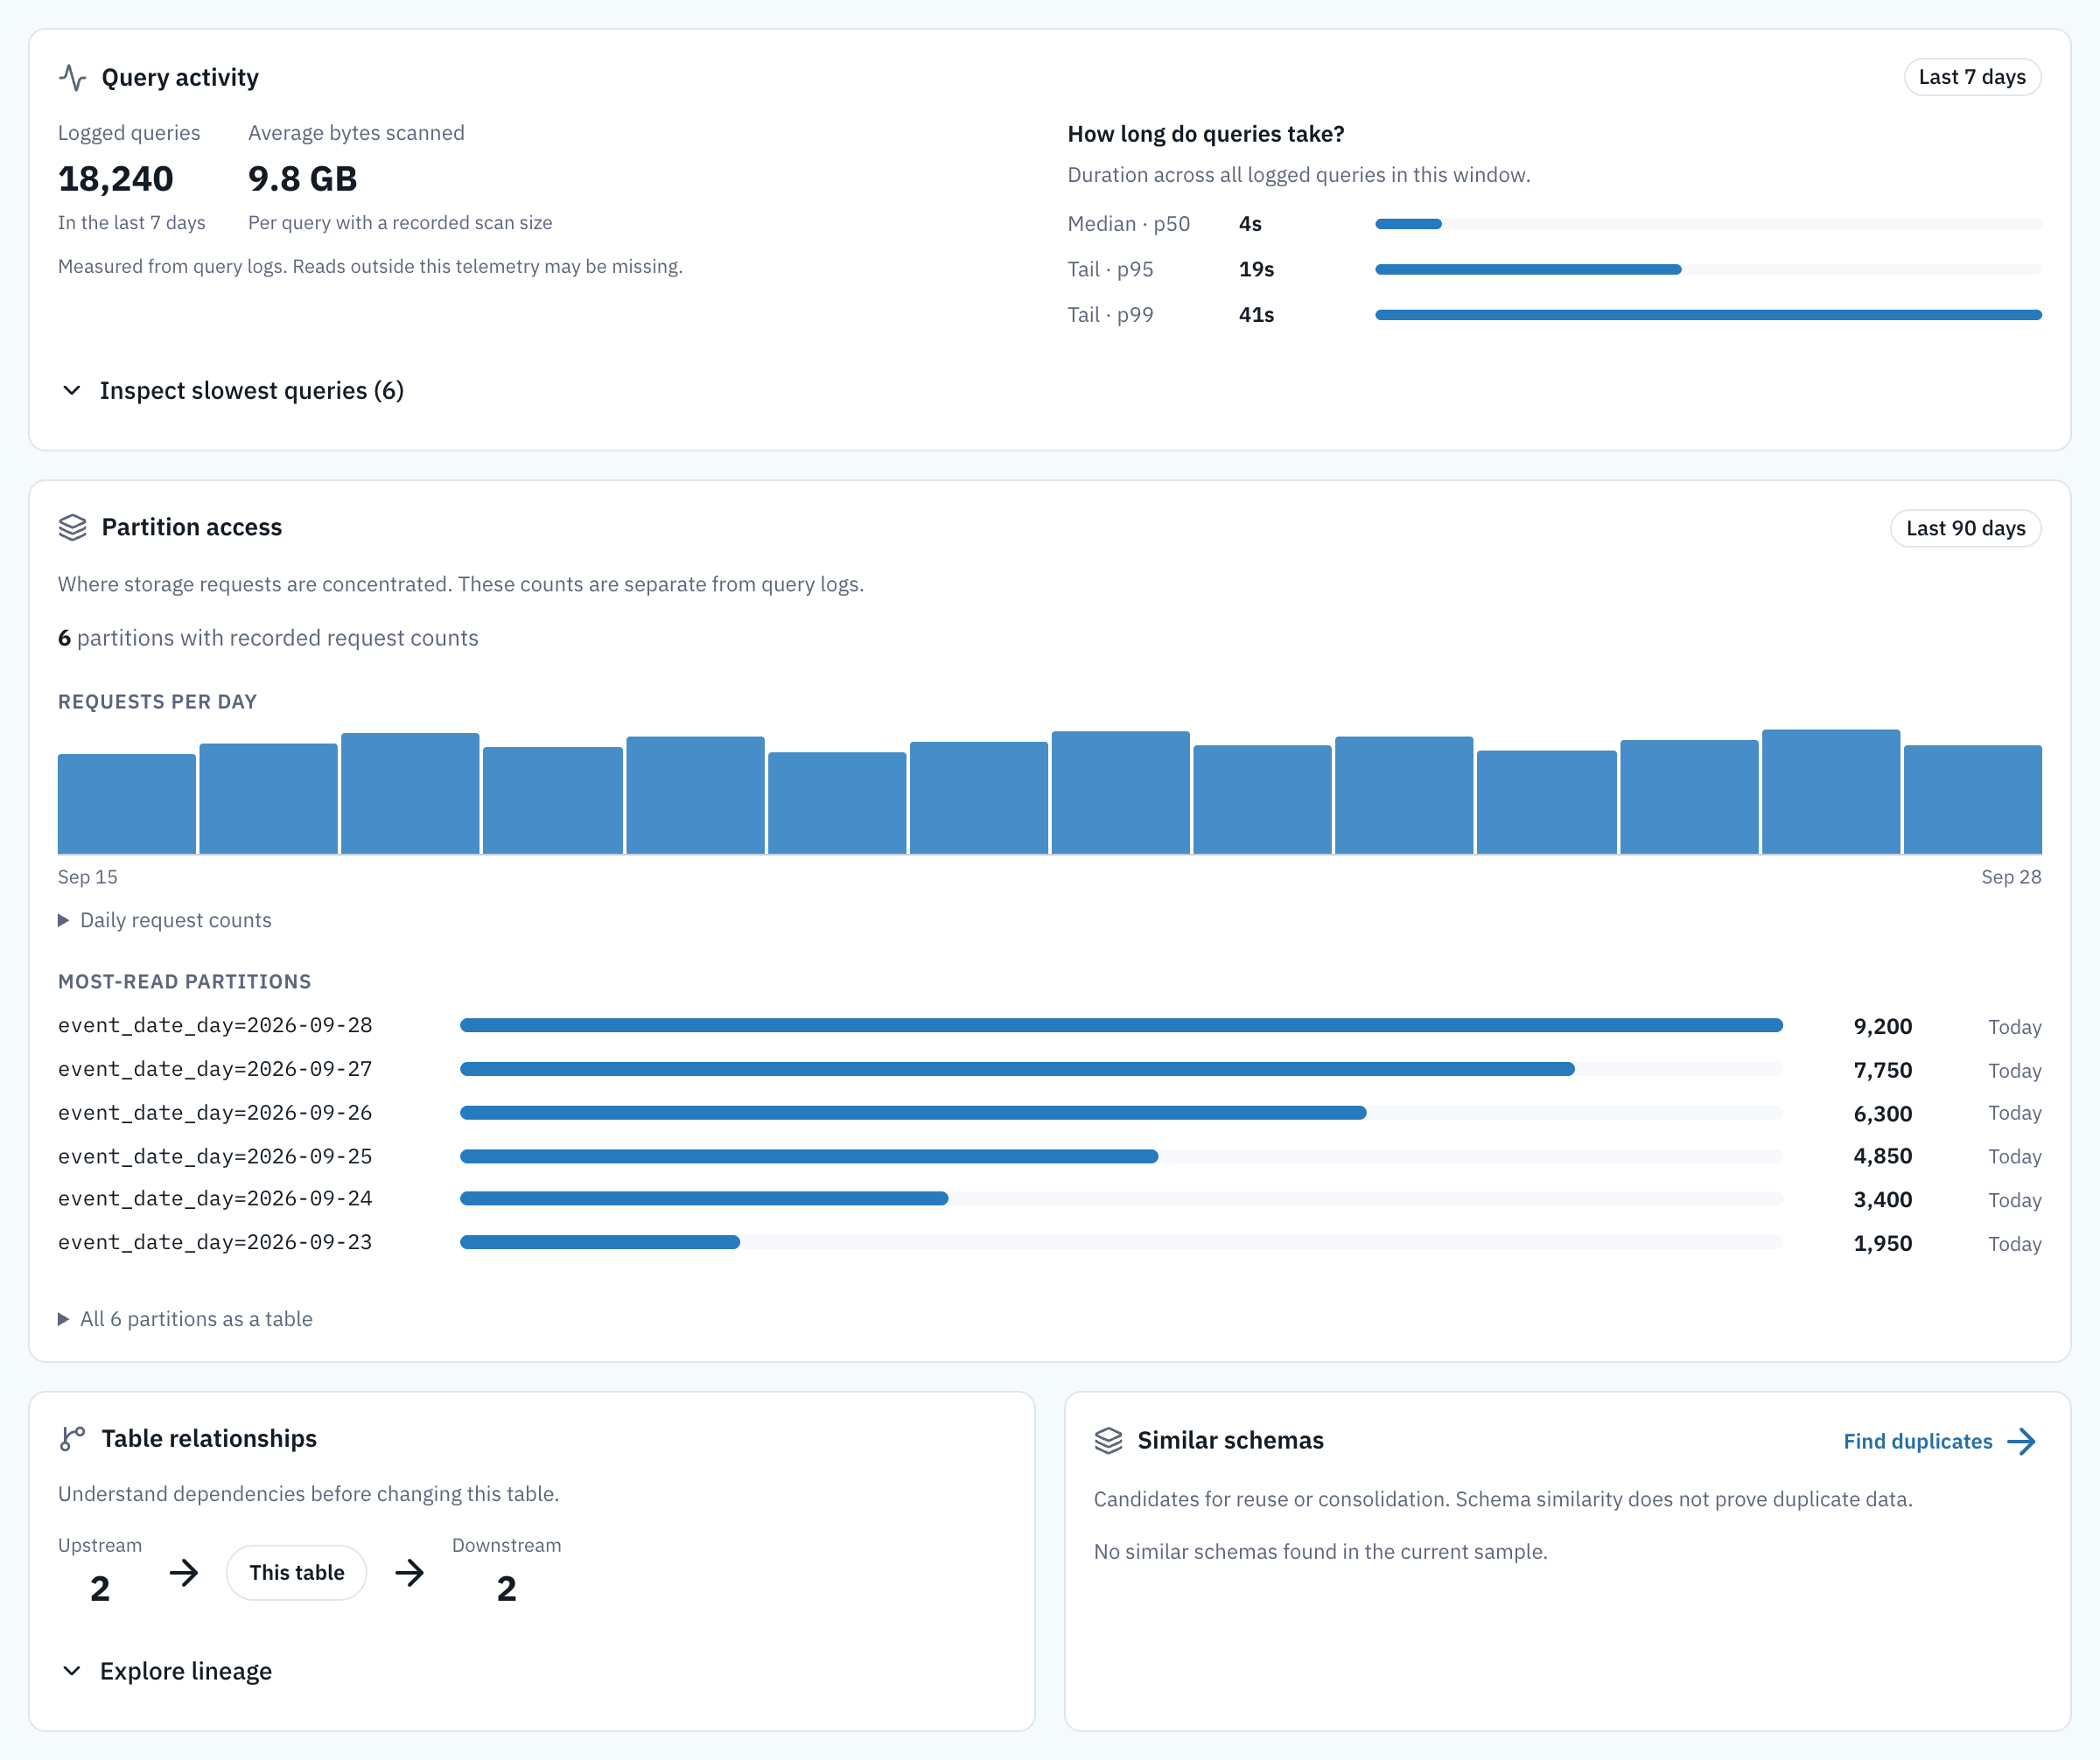The height and width of the screenshot is (1760, 2100).
Task: Click the 7,750 request count value
Action: (1882, 1071)
